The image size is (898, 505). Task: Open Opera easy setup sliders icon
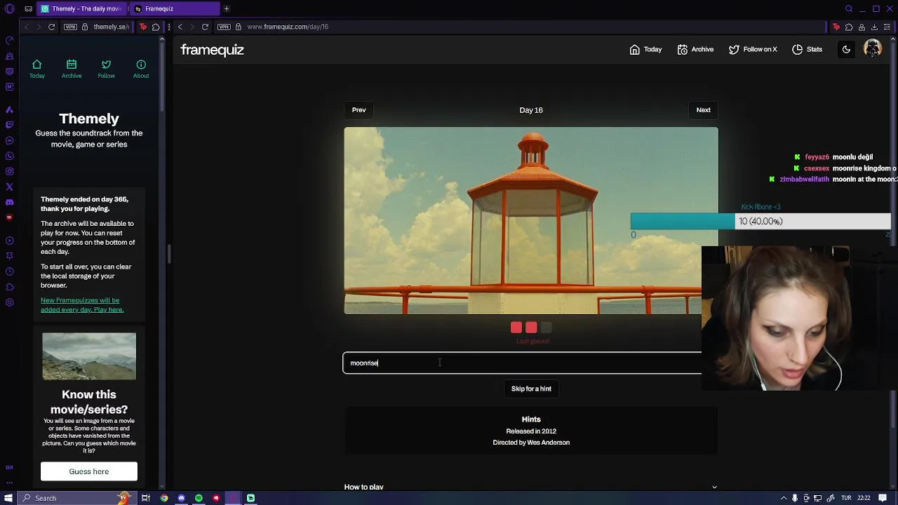(887, 27)
